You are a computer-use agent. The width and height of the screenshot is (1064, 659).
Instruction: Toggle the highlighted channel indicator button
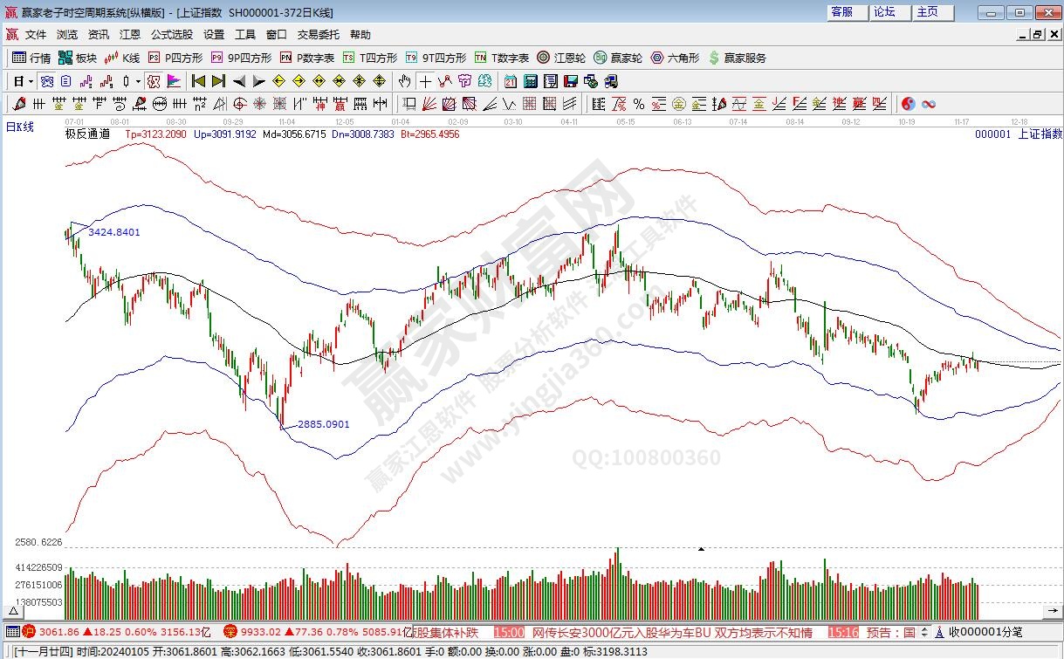153,81
